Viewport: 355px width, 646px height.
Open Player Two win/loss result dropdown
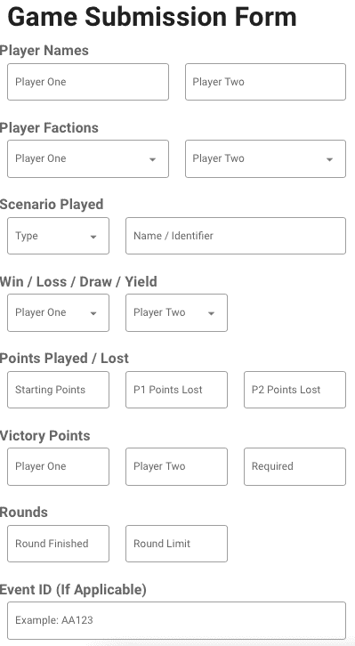(x=176, y=312)
